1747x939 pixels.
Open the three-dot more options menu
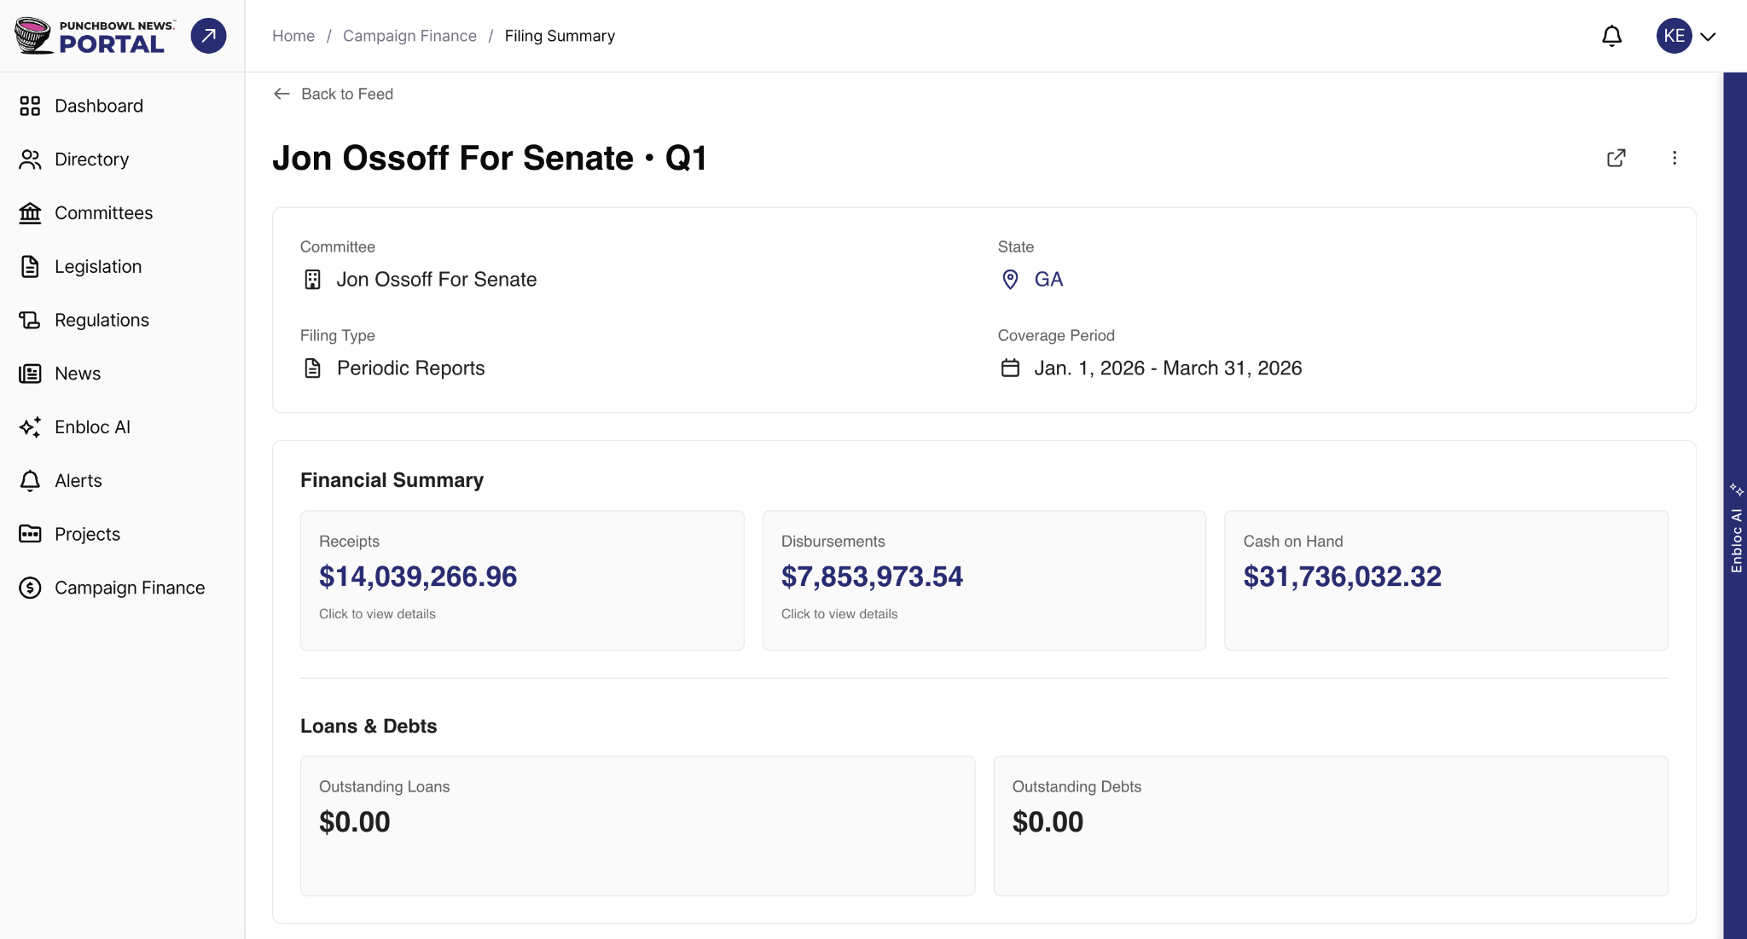coord(1674,158)
